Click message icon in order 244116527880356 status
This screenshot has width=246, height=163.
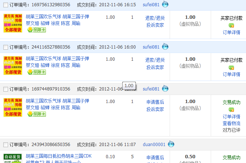(231, 68)
